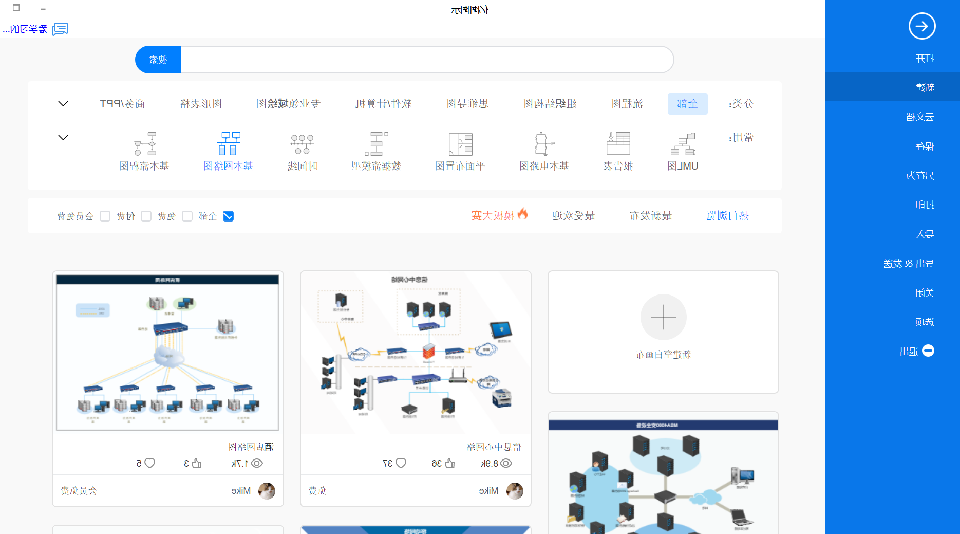Screen dimensions: 960x534
Task: Check the 会员免费 filter checkbox
Action: [105, 216]
